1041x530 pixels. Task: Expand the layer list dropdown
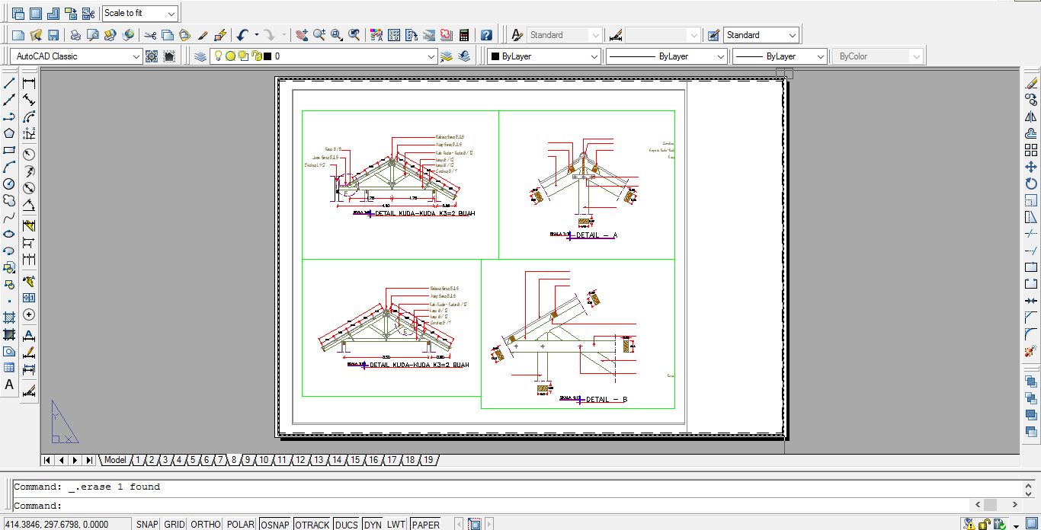(x=431, y=56)
